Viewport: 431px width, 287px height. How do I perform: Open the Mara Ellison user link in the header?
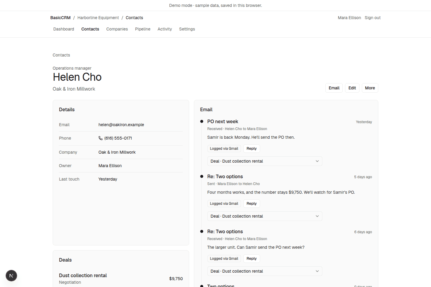pyautogui.click(x=349, y=18)
